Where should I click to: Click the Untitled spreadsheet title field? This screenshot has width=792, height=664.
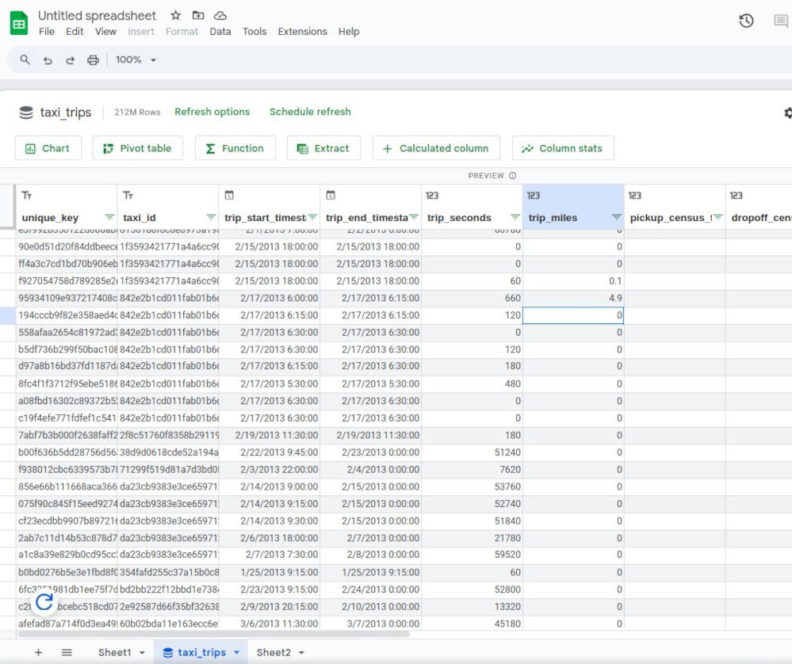[x=97, y=16]
